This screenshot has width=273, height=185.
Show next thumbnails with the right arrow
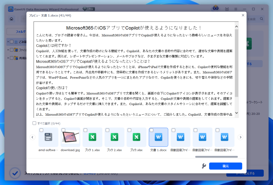click(x=240, y=137)
